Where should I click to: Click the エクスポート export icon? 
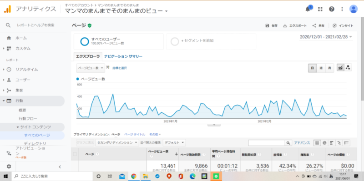pyautogui.click(x=285, y=26)
